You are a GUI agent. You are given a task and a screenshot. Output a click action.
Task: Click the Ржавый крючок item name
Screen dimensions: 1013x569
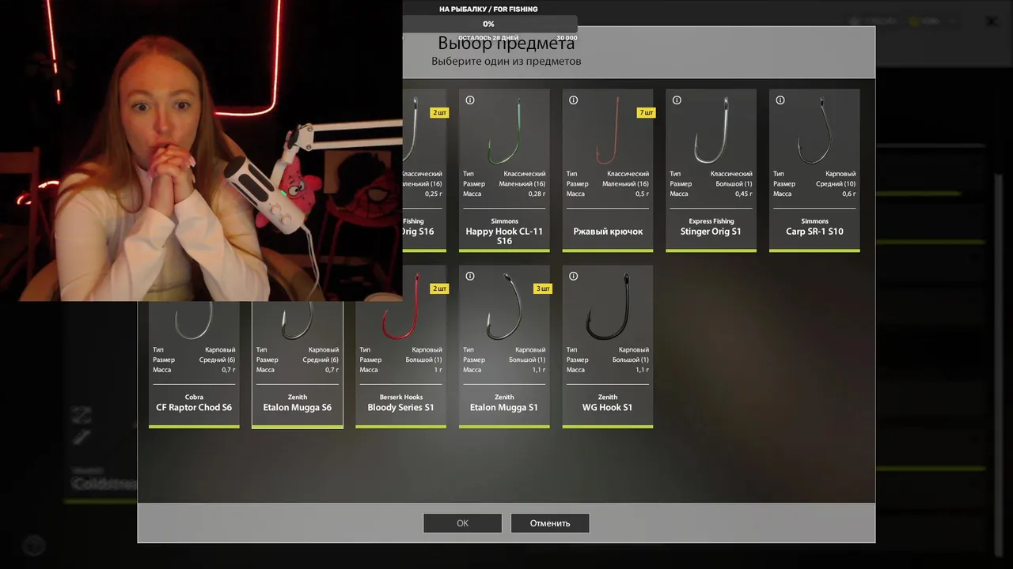(x=608, y=232)
